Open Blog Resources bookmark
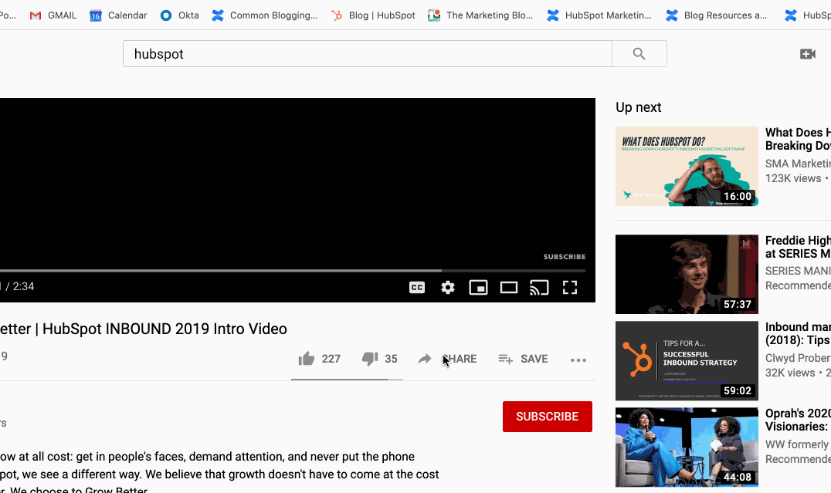Screen dimensions: 831x493 click(x=717, y=15)
